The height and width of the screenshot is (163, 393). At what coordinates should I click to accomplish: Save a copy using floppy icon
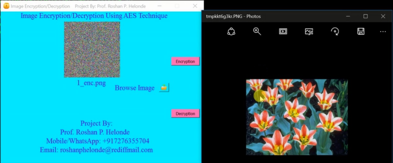coord(361,31)
